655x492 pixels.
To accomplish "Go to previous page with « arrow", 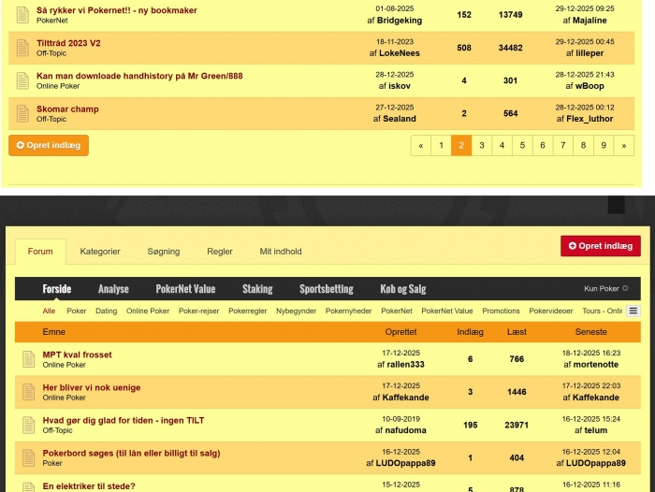I will tap(421, 145).
